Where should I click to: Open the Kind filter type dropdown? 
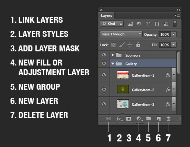tap(112, 24)
